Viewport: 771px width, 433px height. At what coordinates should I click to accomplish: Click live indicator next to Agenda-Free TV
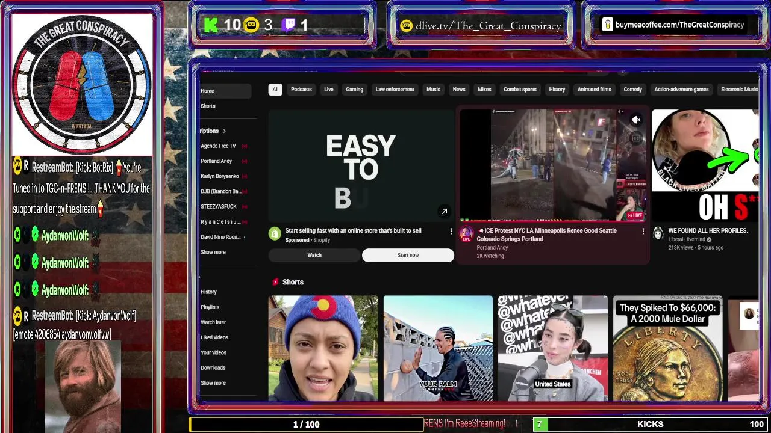click(x=245, y=146)
